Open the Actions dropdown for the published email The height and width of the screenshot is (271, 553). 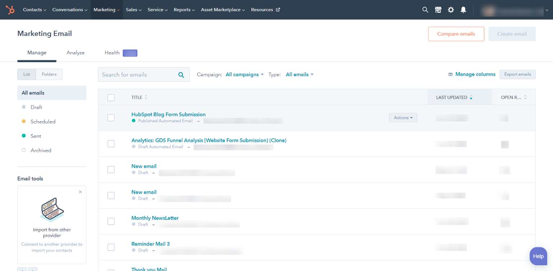(x=403, y=118)
